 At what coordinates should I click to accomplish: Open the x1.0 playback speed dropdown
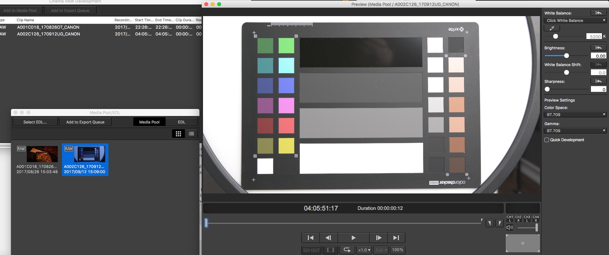(364, 250)
